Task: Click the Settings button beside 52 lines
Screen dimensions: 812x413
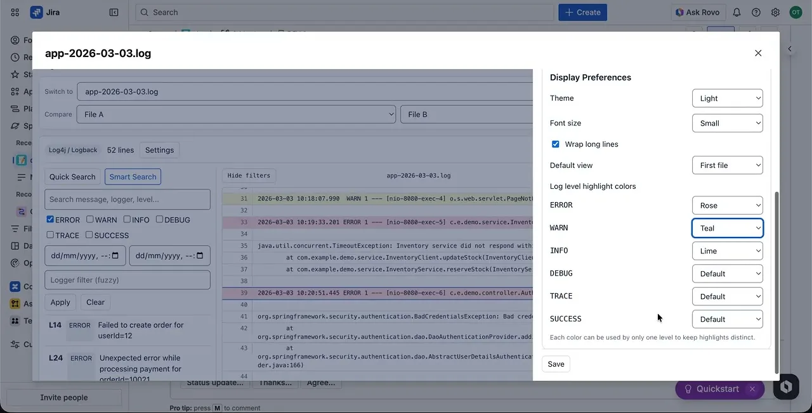Action: click(159, 150)
